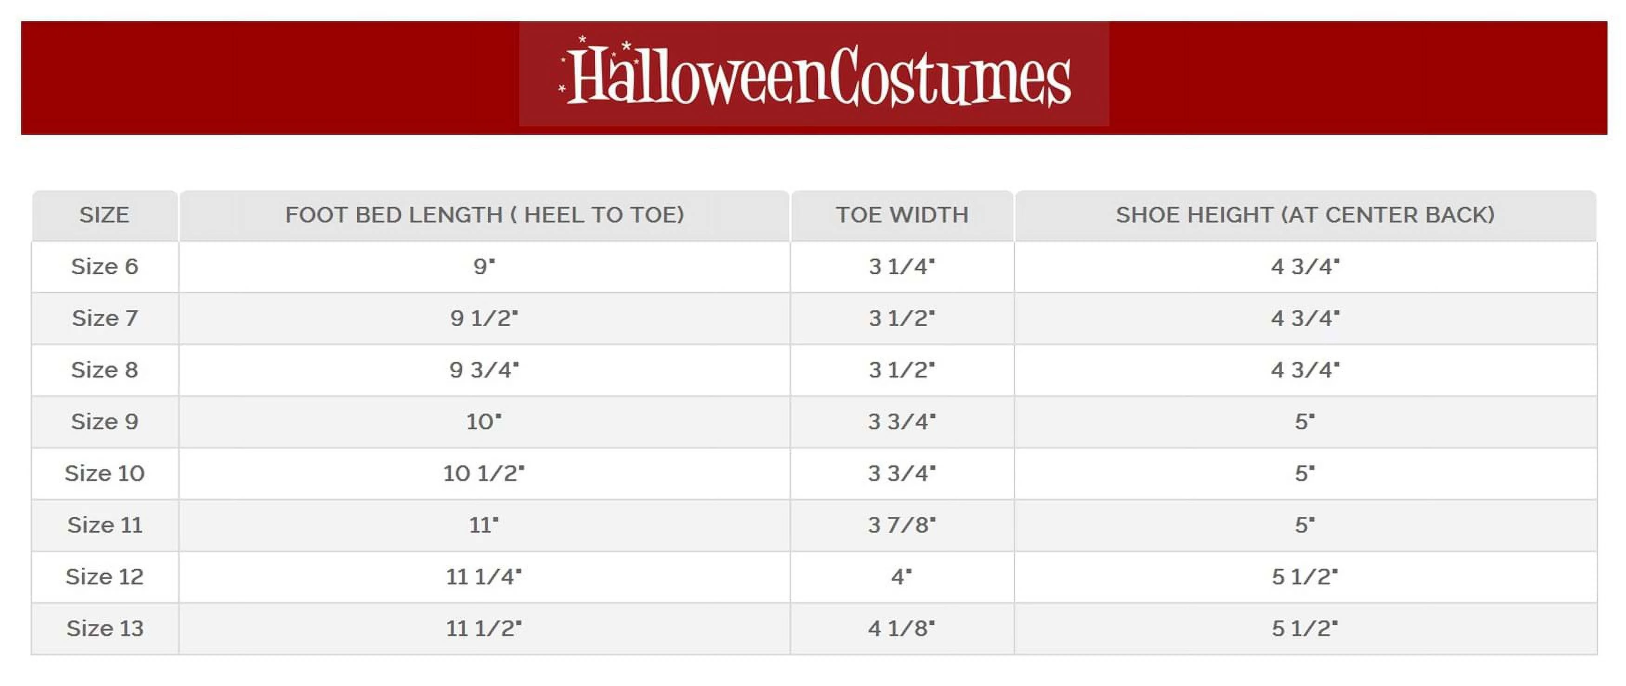Select the Size 6 row label
Screen dimensions: 1626x686
[104, 267]
